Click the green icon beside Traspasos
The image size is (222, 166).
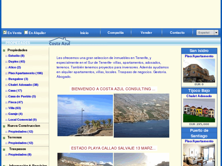click(x=4, y=149)
